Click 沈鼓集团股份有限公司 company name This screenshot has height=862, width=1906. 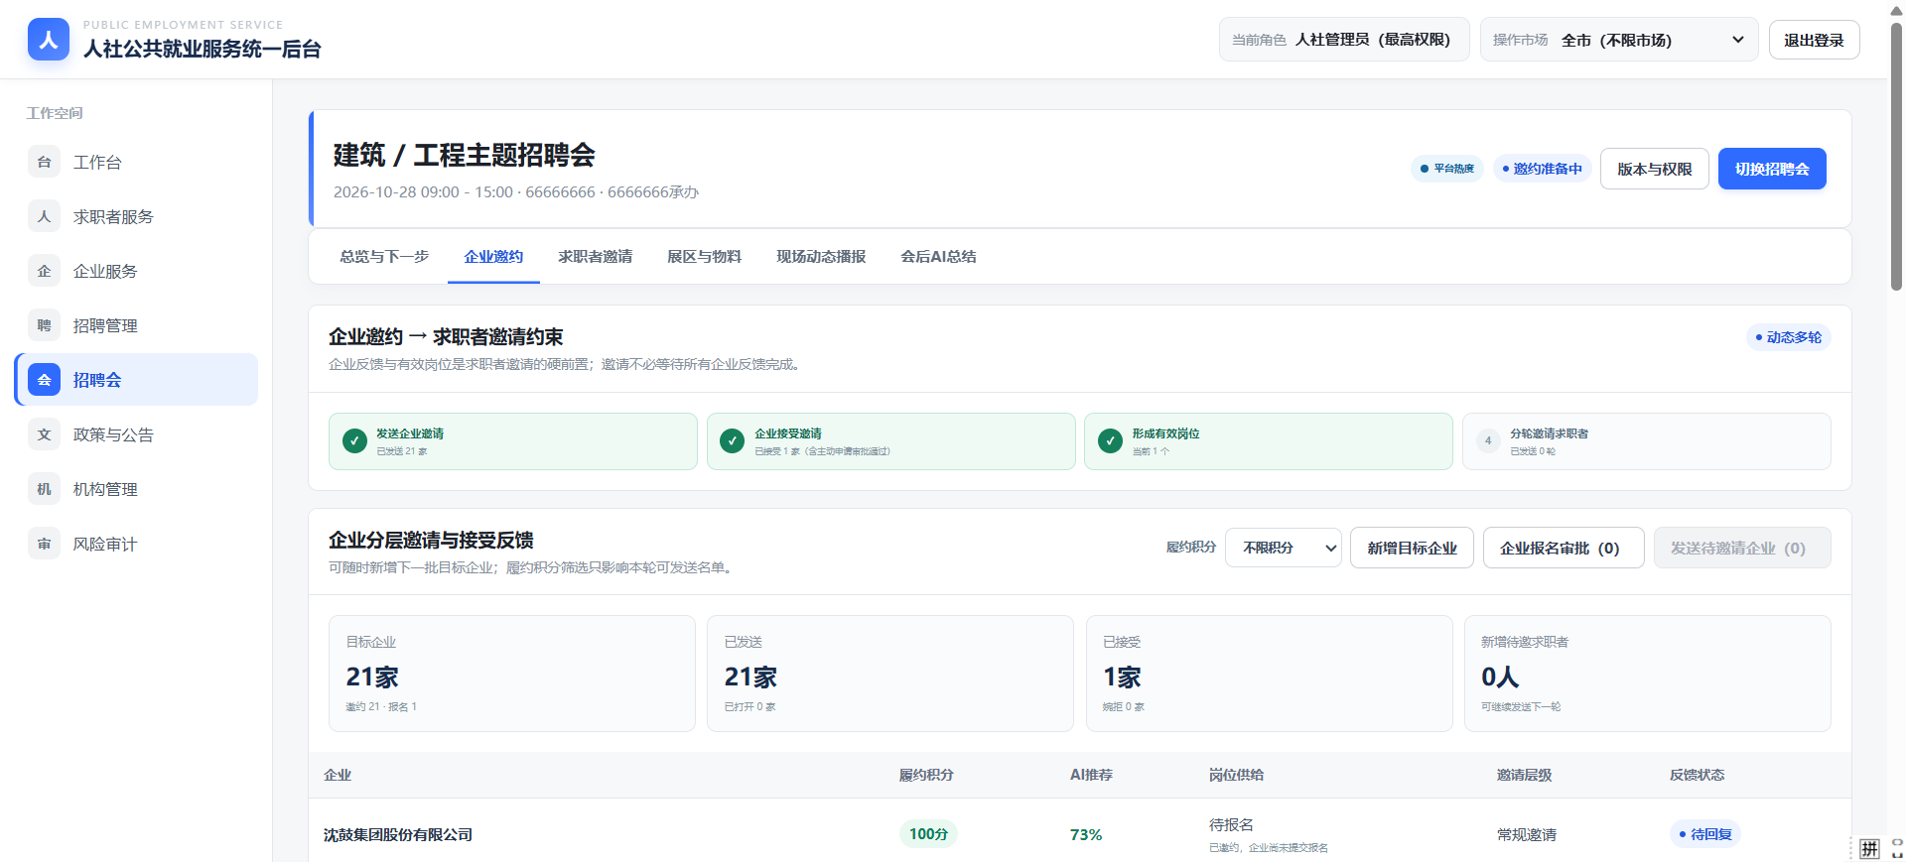[x=398, y=835]
